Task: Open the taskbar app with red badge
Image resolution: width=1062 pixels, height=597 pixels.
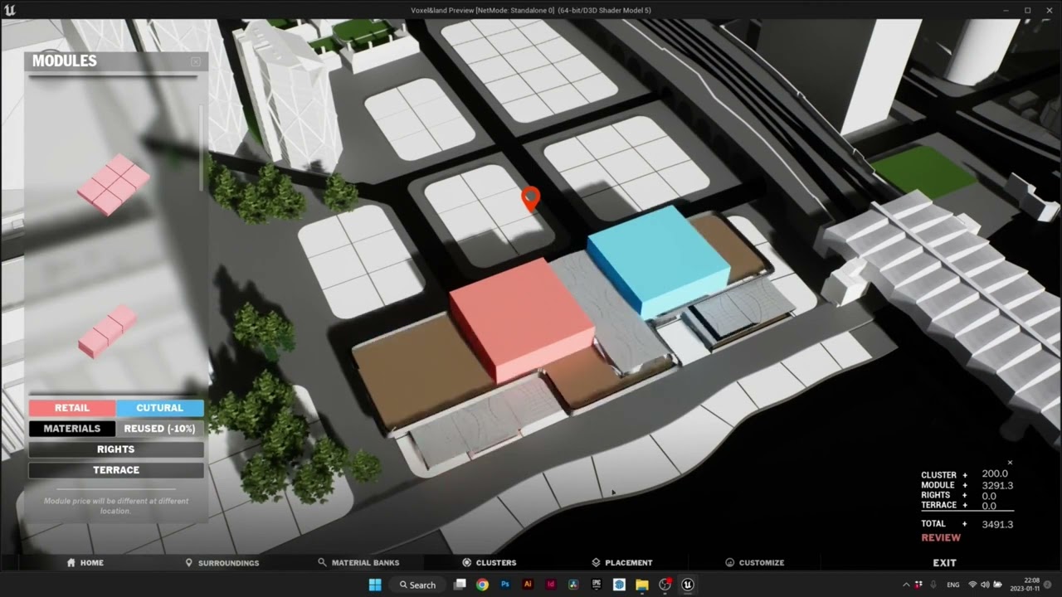Action: [665, 585]
